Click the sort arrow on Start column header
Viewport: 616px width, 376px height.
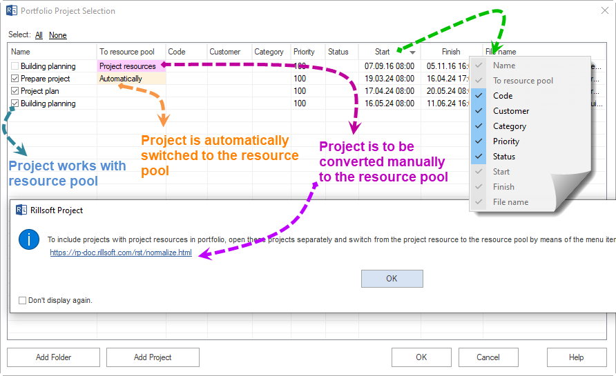pyautogui.click(x=412, y=52)
